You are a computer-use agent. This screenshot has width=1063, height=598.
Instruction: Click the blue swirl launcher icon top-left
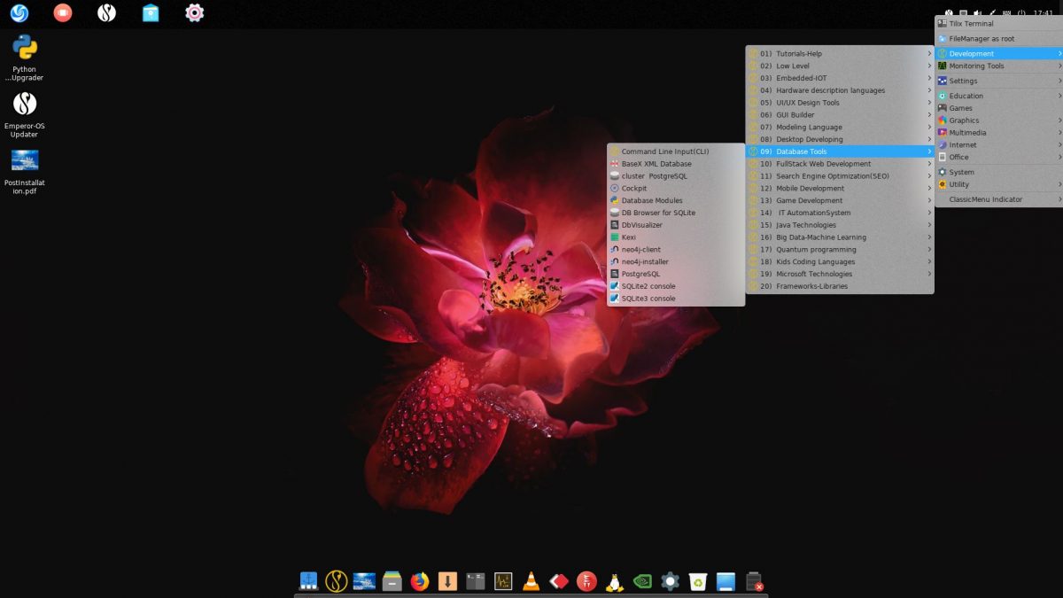click(x=19, y=12)
